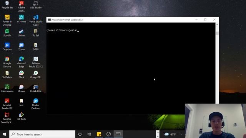The image size is (246, 138).
Task: Select Microsoft Edge desktop shortcut
Action: (x=22, y=62)
